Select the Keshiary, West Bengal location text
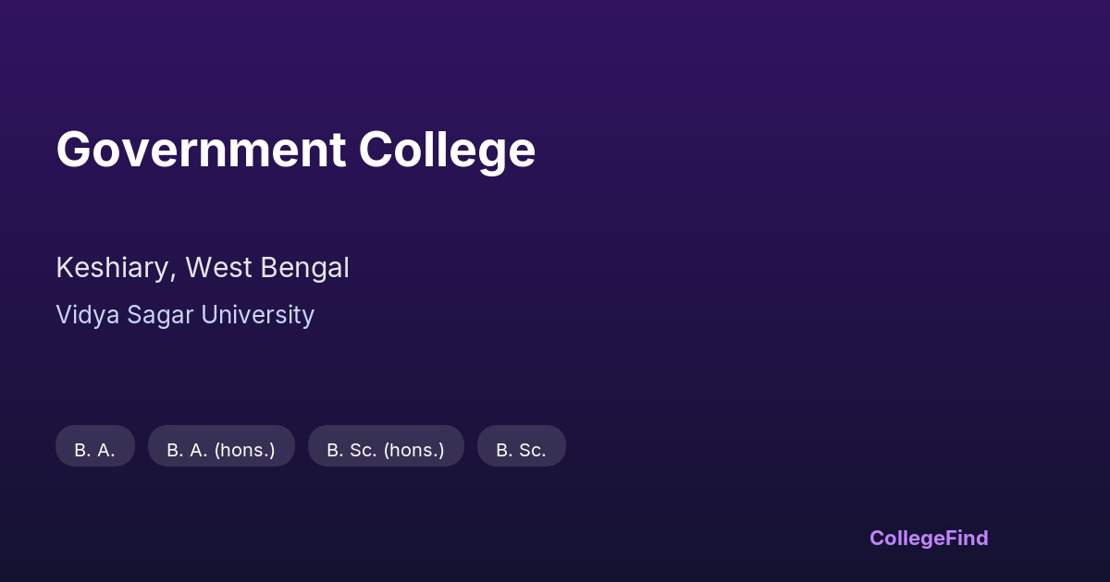 203,268
